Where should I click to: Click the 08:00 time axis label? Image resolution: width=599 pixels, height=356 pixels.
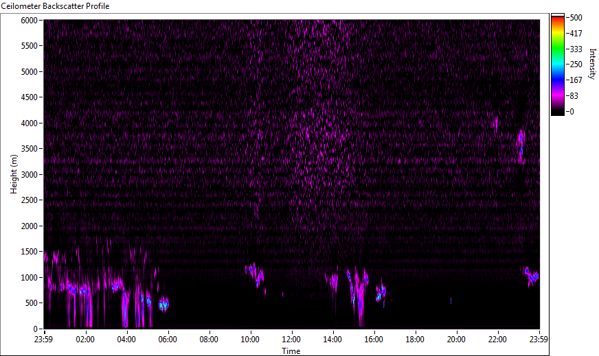[209, 340]
